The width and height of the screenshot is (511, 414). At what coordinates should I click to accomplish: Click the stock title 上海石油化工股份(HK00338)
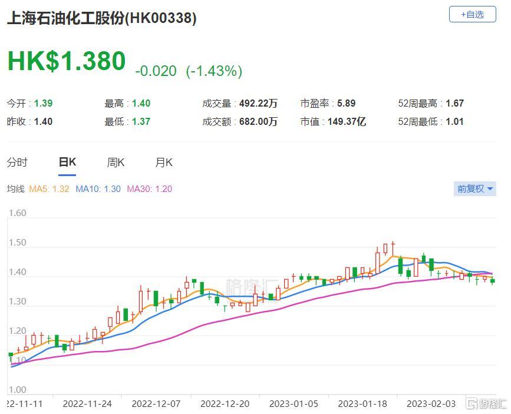coord(102,18)
